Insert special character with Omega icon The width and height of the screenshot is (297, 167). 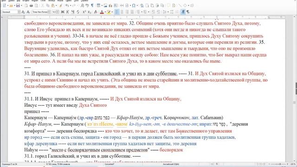pos(134,6)
